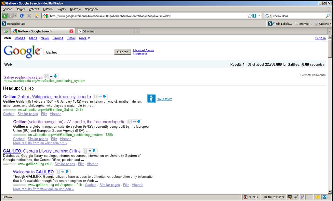The image size is (333, 201).
Task: Click the page scrollbar up arrow
Action: [330, 37]
